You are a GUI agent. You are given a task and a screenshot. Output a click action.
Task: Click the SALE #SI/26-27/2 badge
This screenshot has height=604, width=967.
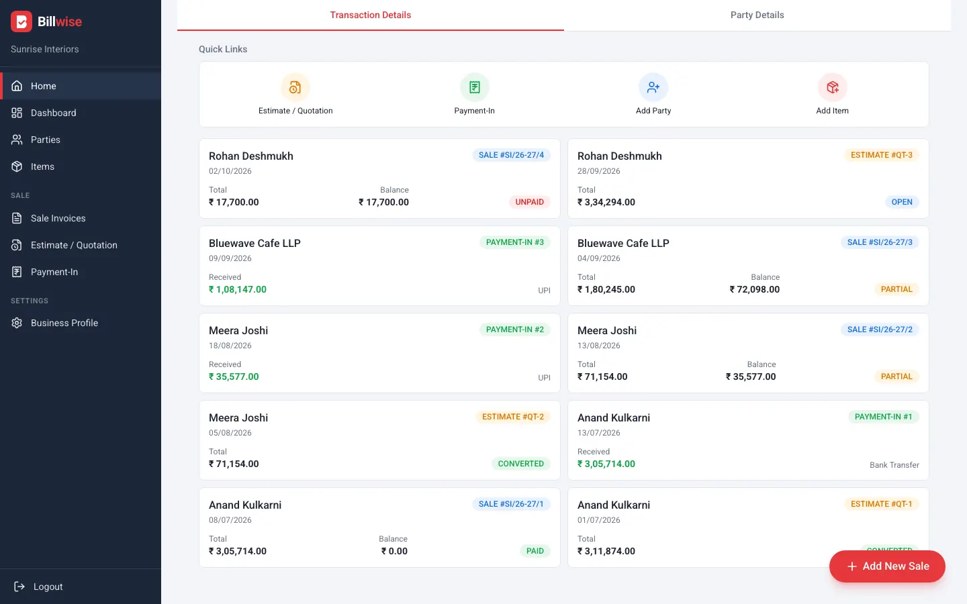coord(880,330)
